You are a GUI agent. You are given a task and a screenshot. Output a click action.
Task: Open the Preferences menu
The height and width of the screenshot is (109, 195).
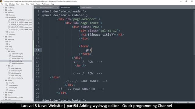[45, 4]
